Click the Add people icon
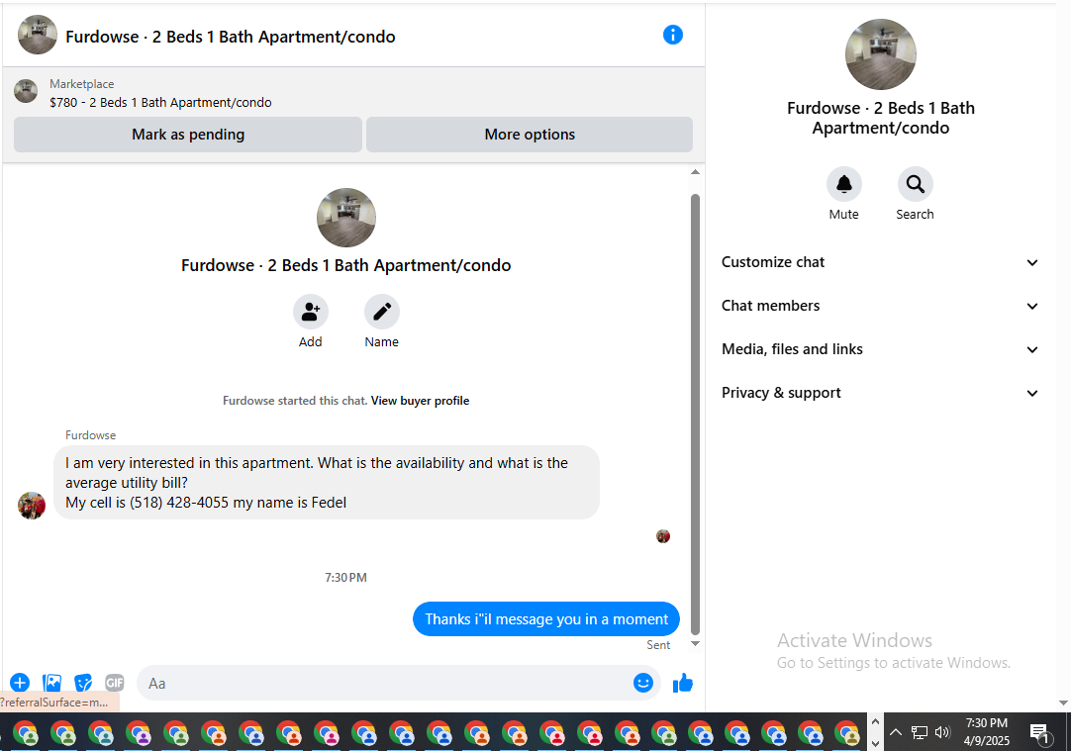Viewport: 1071px width, 751px height. [311, 312]
